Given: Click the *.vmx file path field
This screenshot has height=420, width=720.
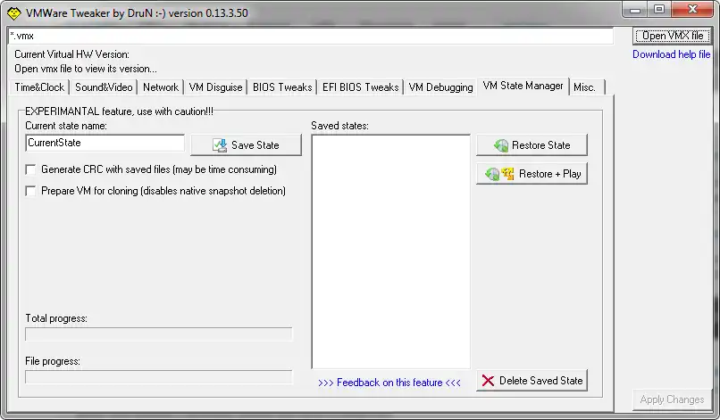Looking at the screenshot, I should coord(311,36).
